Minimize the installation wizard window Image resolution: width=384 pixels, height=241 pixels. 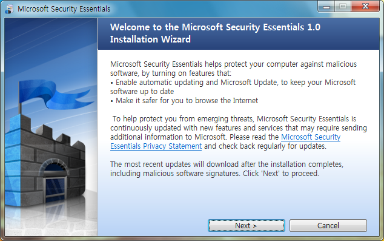(x=326, y=7)
